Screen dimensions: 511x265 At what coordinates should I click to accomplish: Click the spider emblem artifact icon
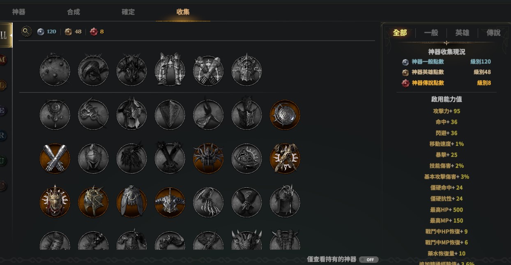pyautogui.click(x=208, y=159)
